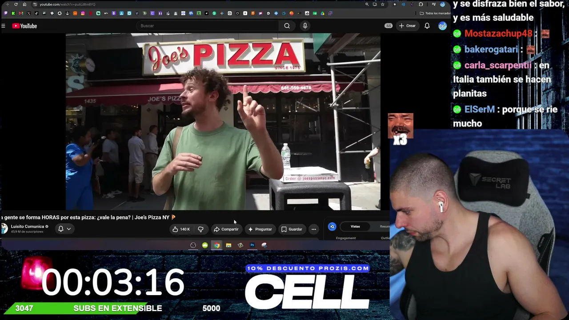Go to Chrome home page button
The width and height of the screenshot is (569, 320).
(24, 4)
